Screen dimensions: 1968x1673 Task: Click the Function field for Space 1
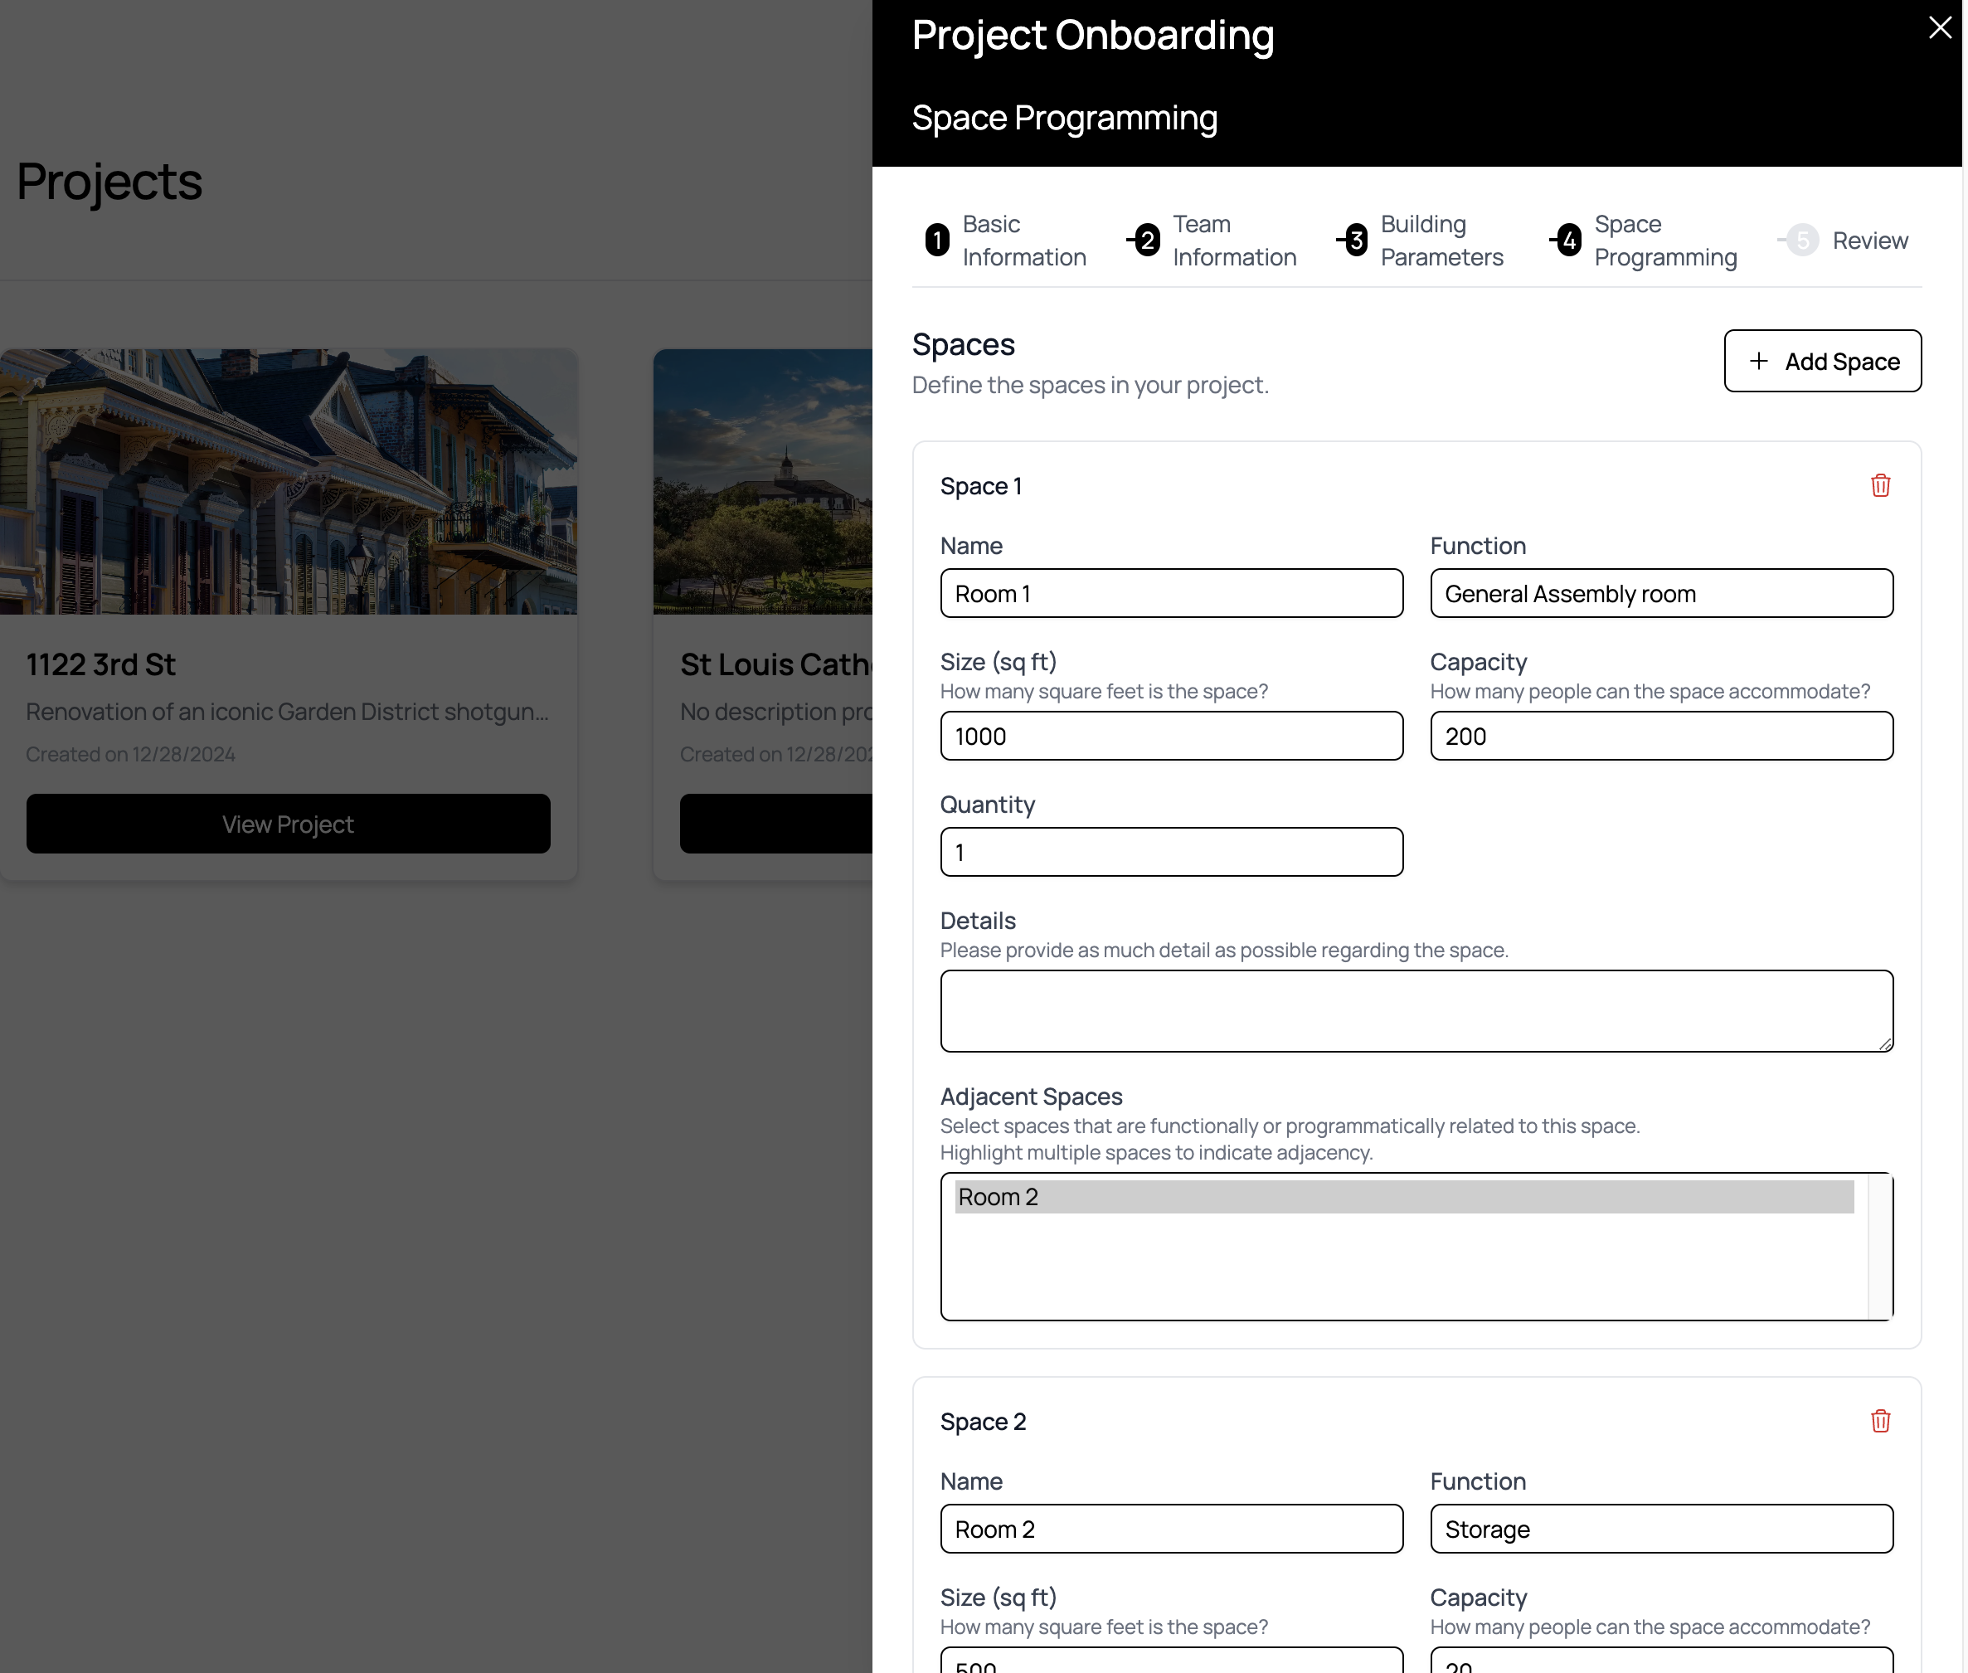pos(1661,592)
